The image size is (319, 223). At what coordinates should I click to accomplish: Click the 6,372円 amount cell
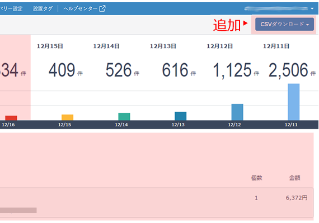[297, 198]
